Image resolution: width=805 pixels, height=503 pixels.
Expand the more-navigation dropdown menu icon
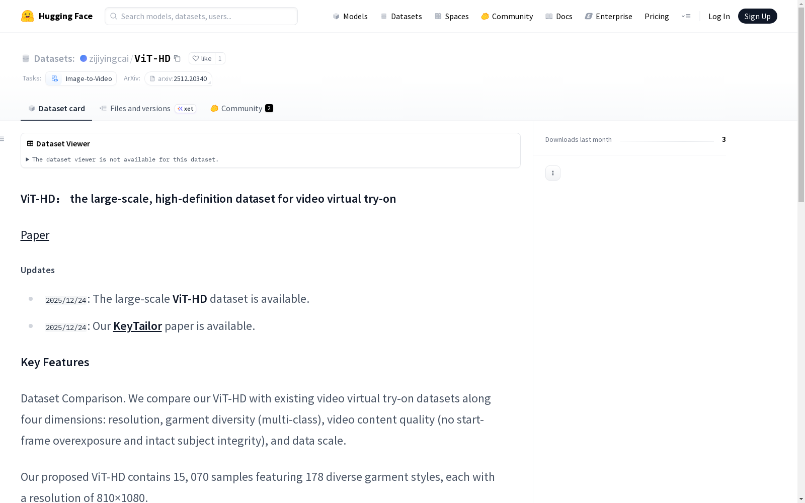(686, 16)
